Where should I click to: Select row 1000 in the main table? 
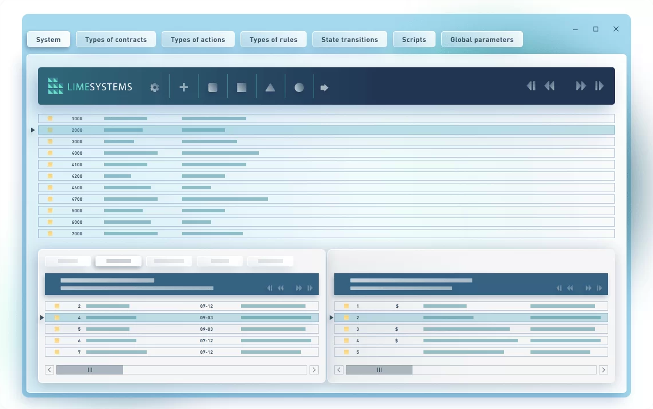click(327, 119)
